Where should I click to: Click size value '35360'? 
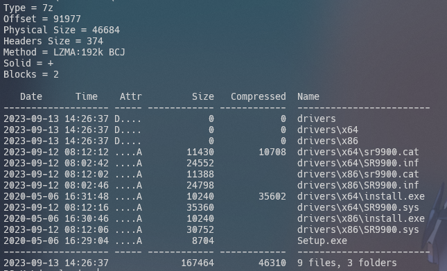(x=200, y=208)
